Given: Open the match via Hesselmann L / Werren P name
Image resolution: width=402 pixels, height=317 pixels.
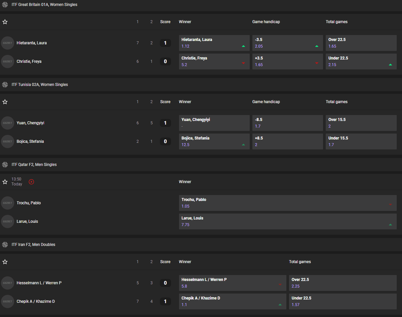Looking at the screenshot, I should pos(39,283).
